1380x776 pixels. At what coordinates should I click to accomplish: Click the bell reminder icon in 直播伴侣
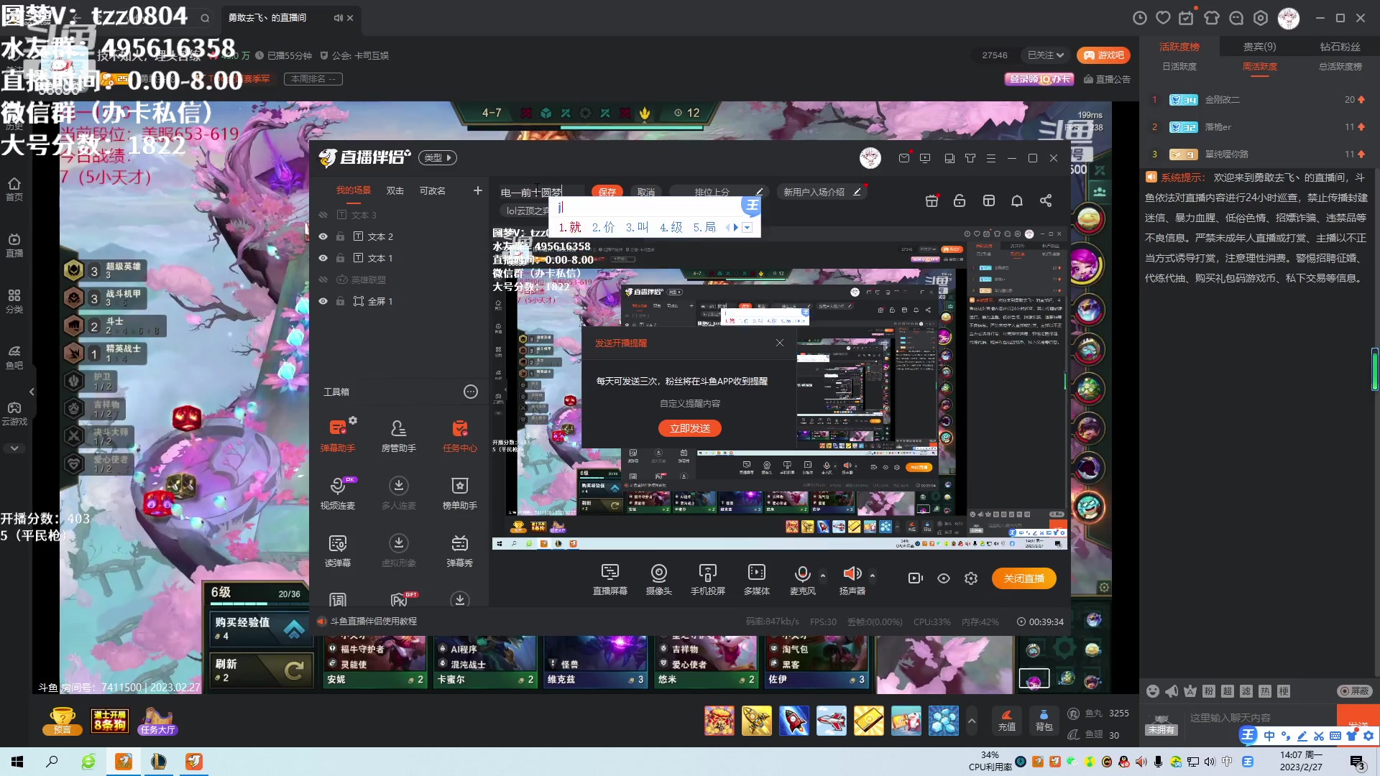(1016, 200)
